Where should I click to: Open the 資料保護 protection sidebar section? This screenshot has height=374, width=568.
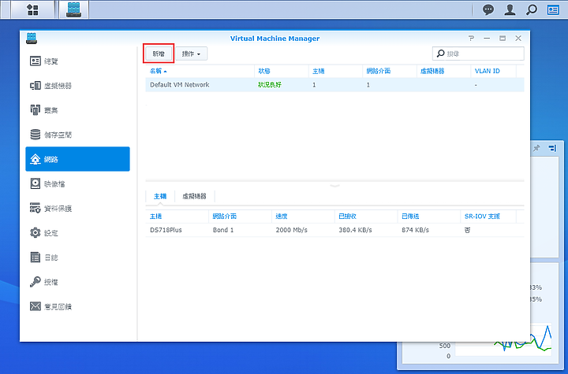77,209
